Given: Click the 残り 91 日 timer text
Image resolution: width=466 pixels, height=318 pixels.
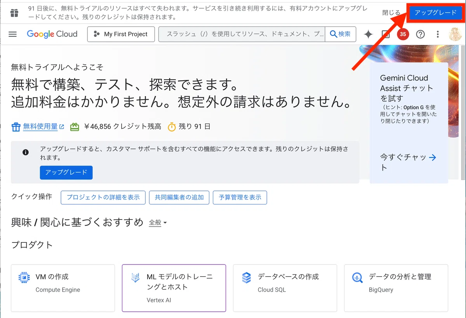Looking at the screenshot, I should tap(195, 126).
